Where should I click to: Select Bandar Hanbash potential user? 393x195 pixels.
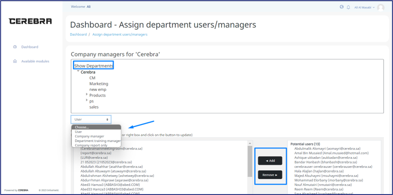coord(326,162)
